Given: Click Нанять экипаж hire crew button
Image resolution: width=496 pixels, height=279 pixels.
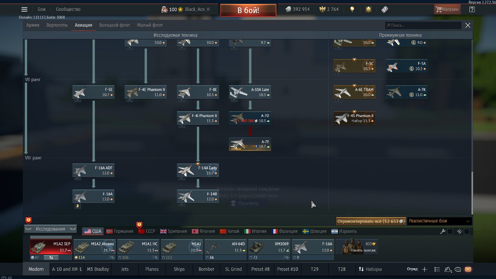Looking at the screenshot, I should (x=356, y=247).
